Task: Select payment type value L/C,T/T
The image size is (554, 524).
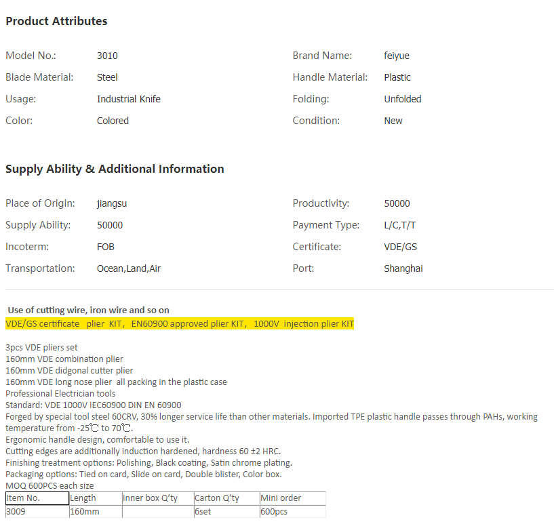Action: (x=400, y=225)
